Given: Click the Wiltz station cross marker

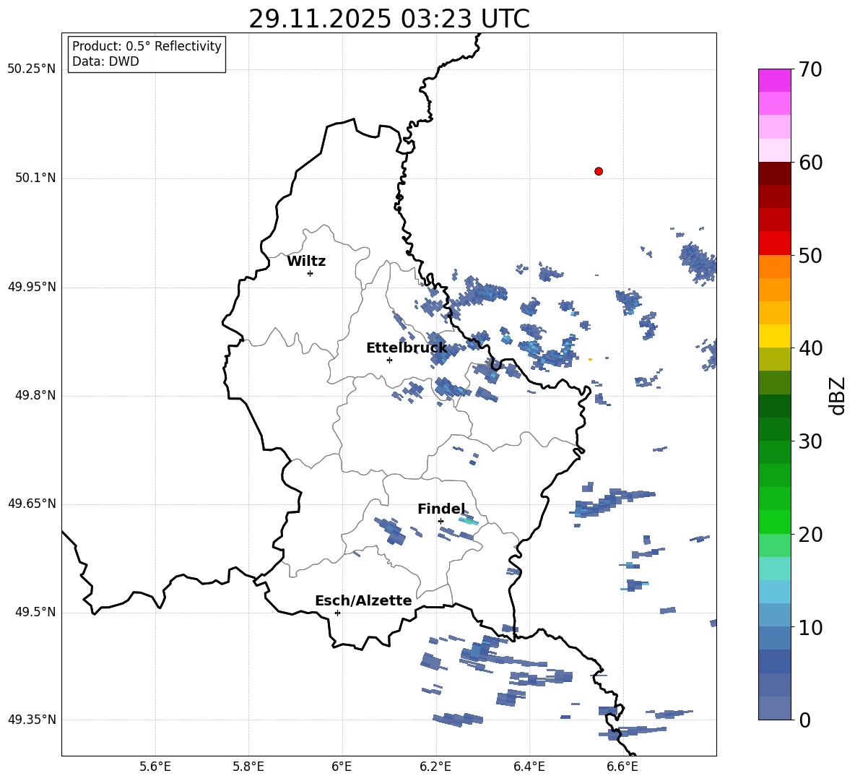Looking at the screenshot, I should (311, 273).
